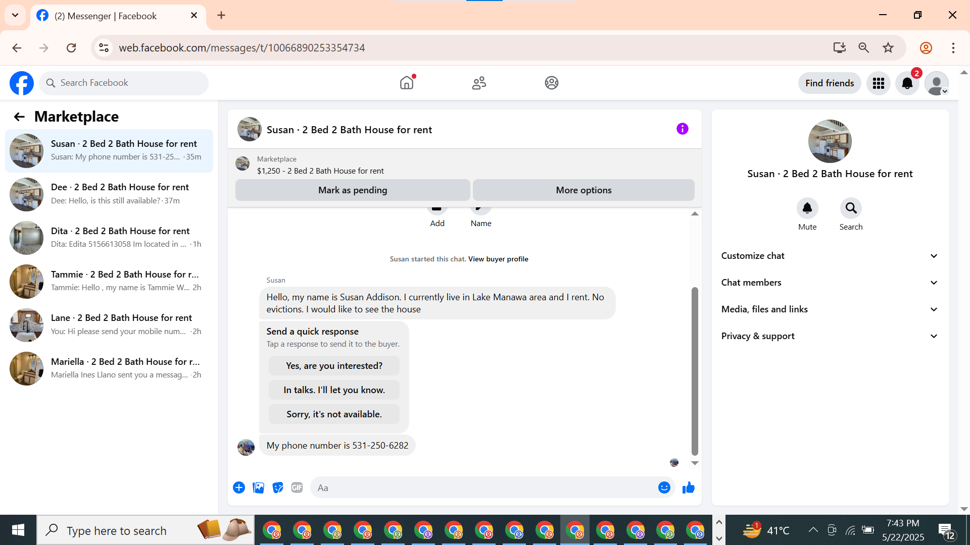
Task: Search within the Susan conversation
Action: 851,208
